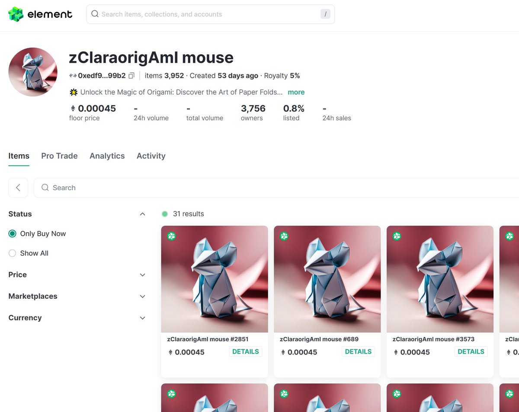519x412 pixels.
Task: Click the title zClaraorigAml mouse #2851
Action: (208, 339)
